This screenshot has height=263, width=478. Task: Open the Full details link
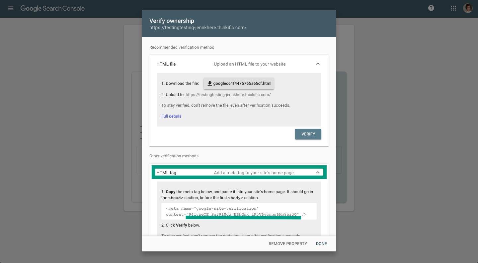(x=171, y=116)
